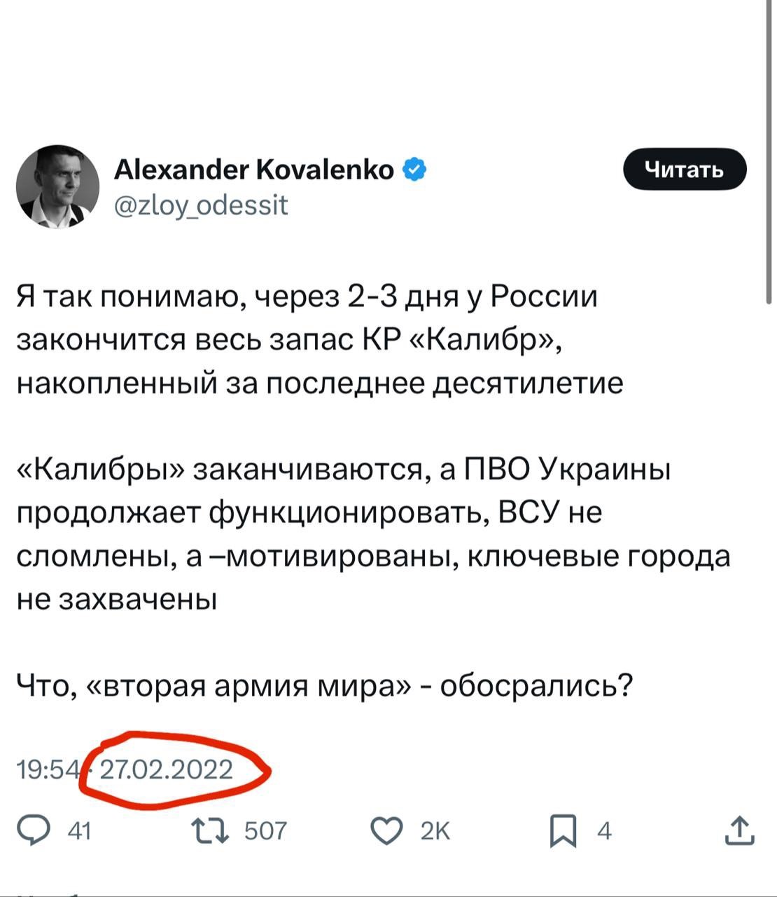
Task: Click the 19:54 timestamp
Action: [x=48, y=769]
